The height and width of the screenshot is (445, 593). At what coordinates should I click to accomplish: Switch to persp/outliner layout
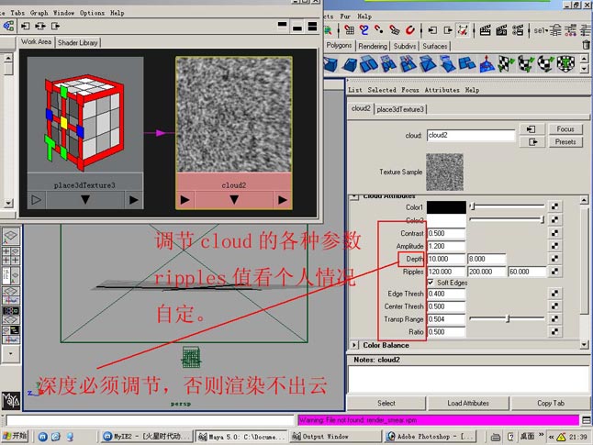[11, 276]
